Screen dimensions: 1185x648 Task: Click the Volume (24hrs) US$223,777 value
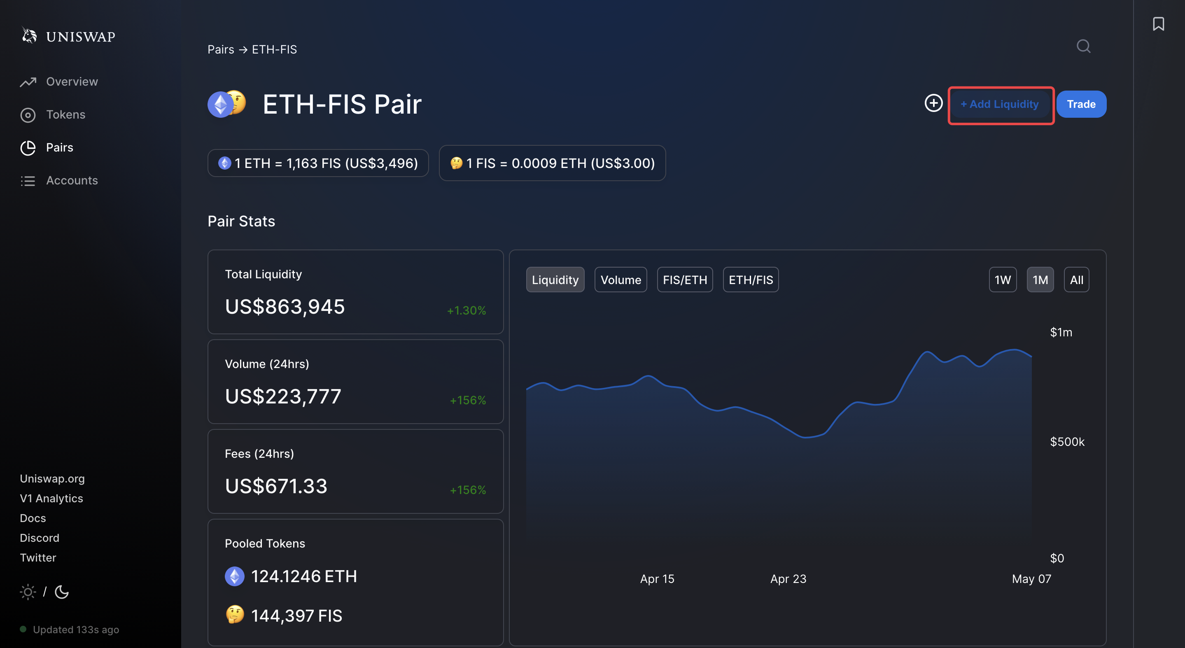[283, 396]
